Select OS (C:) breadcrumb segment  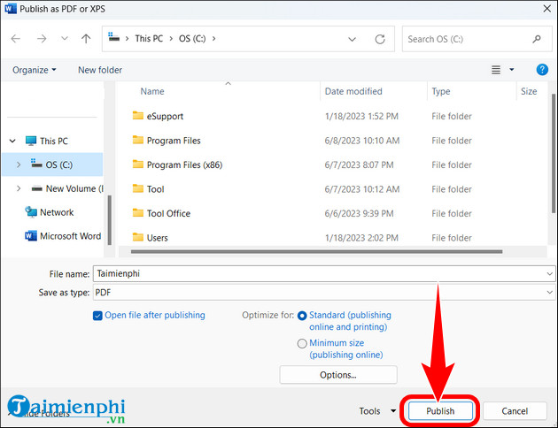coord(192,38)
